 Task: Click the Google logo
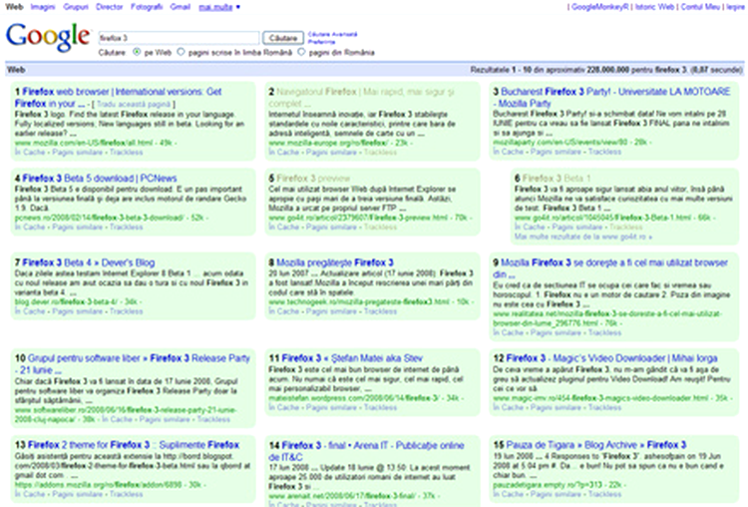(48, 36)
